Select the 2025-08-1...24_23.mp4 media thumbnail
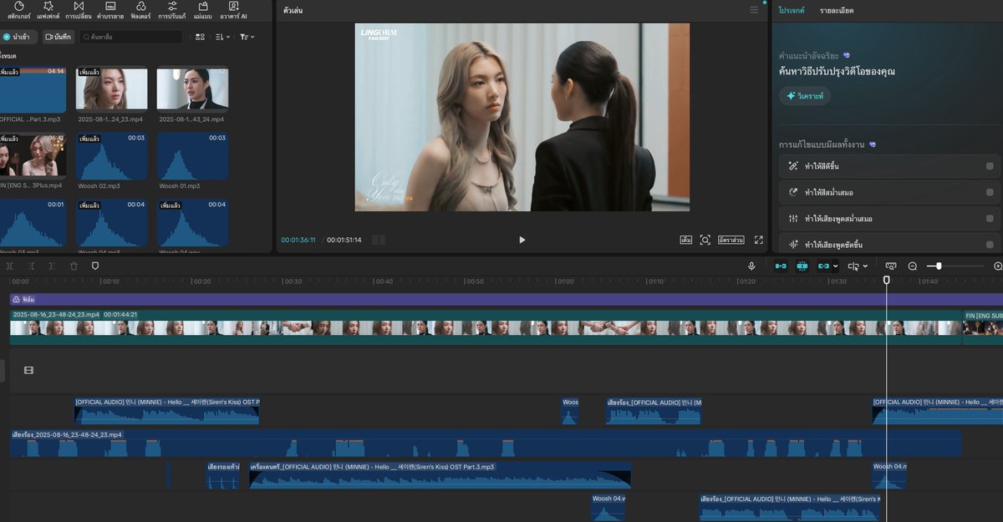The height and width of the screenshot is (522, 1003). click(112, 89)
